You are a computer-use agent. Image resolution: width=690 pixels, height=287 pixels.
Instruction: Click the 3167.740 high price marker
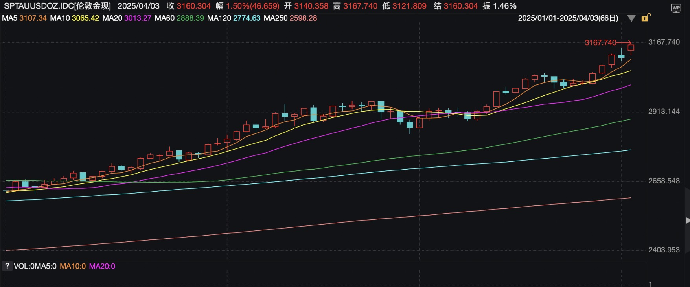pos(600,42)
